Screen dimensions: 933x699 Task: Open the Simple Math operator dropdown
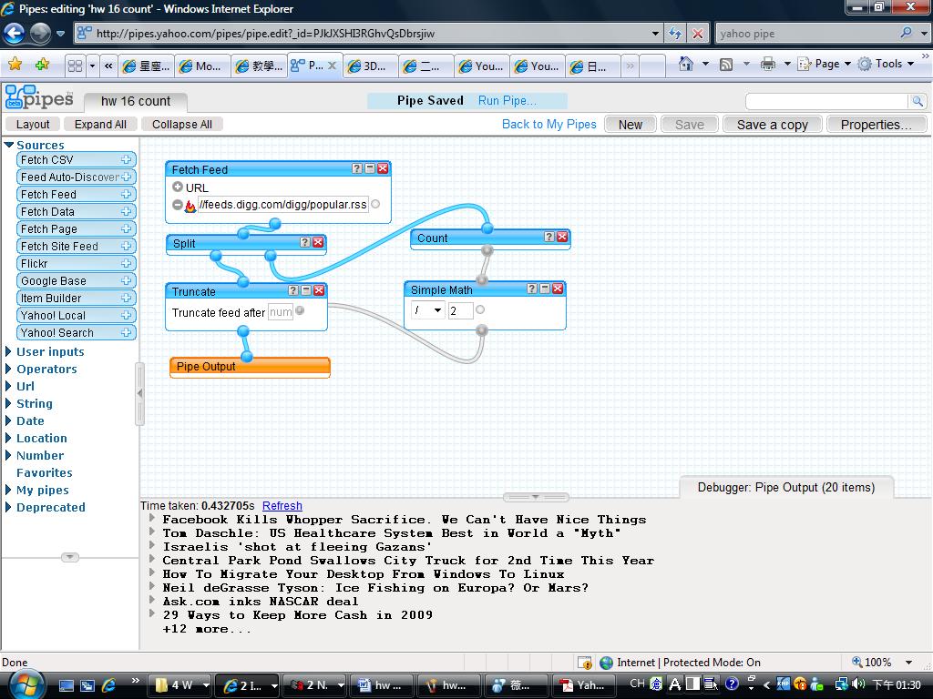coord(428,310)
